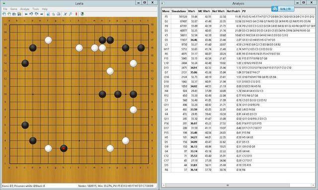The image size is (318, 190).
Task: Click the last toolbar icon right of red bar
Action: pos(82,14)
